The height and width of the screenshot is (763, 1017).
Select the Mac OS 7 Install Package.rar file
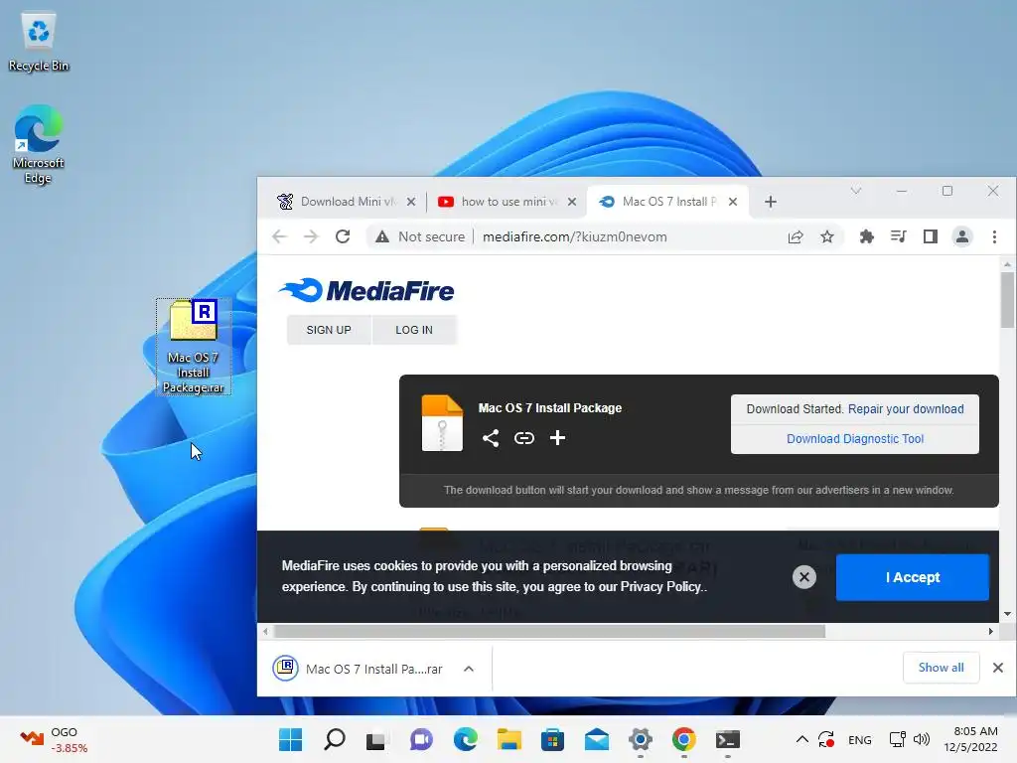[194, 347]
